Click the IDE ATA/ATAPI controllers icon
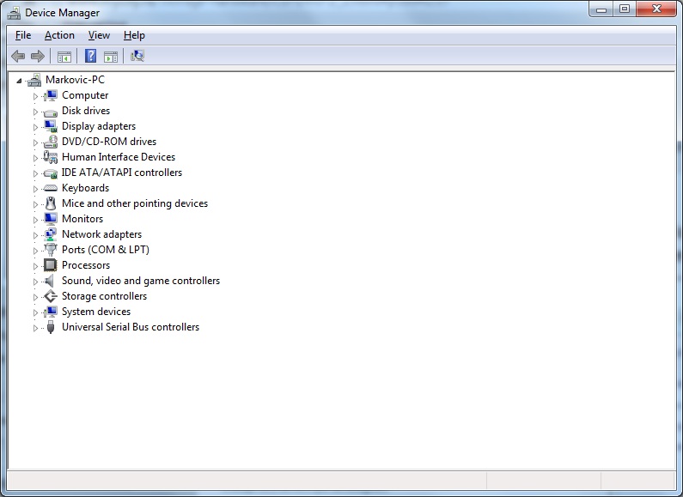Screen dimensions: 683x497 [51, 173]
